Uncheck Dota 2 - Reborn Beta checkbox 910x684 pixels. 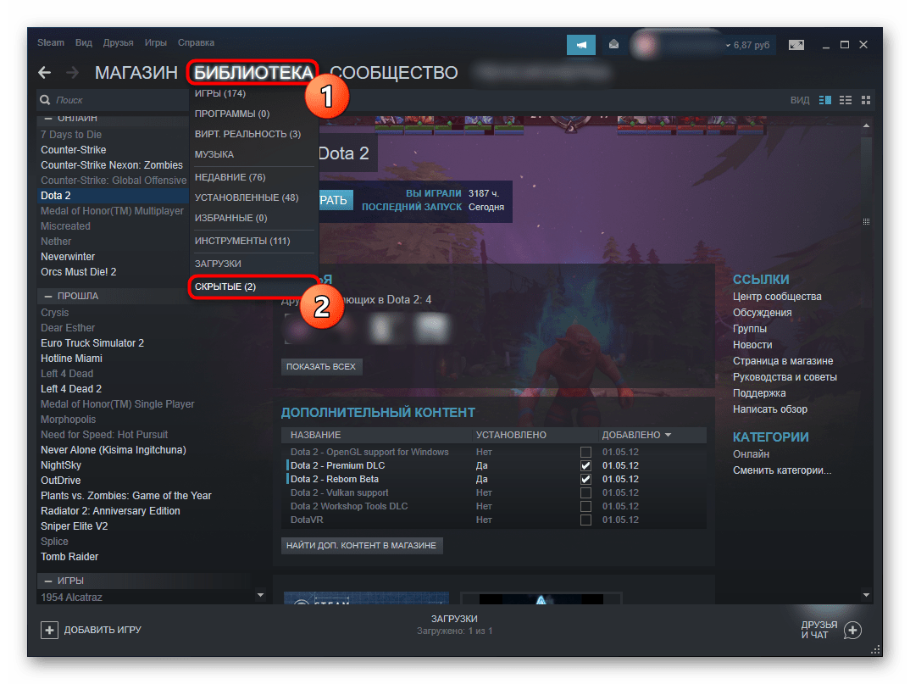[x=585, y=479]
